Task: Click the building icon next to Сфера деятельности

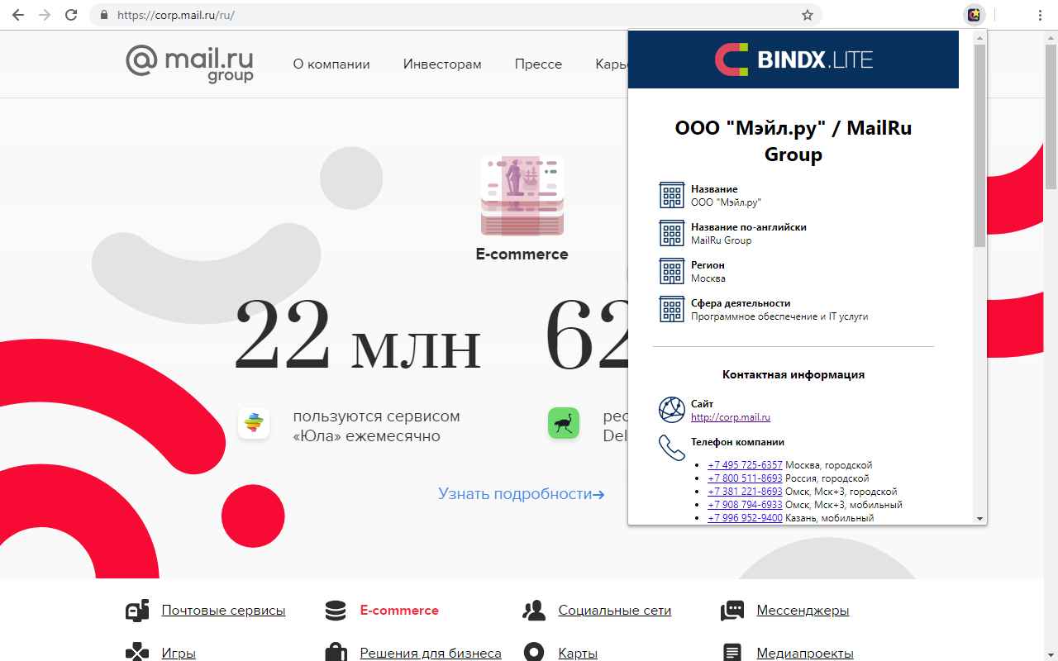Action: 672,309
